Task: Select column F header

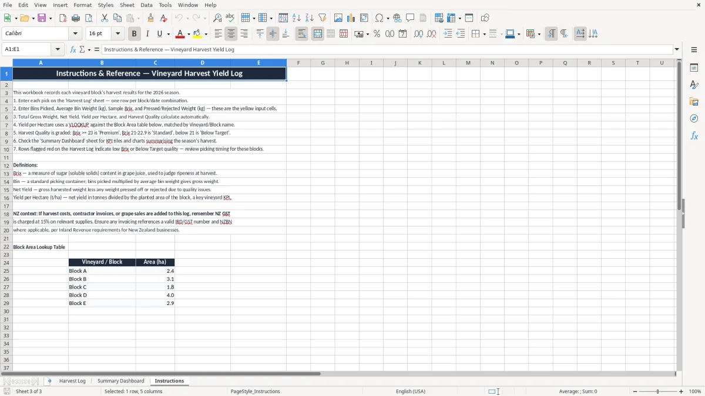Action: click(x=298, y=63)
